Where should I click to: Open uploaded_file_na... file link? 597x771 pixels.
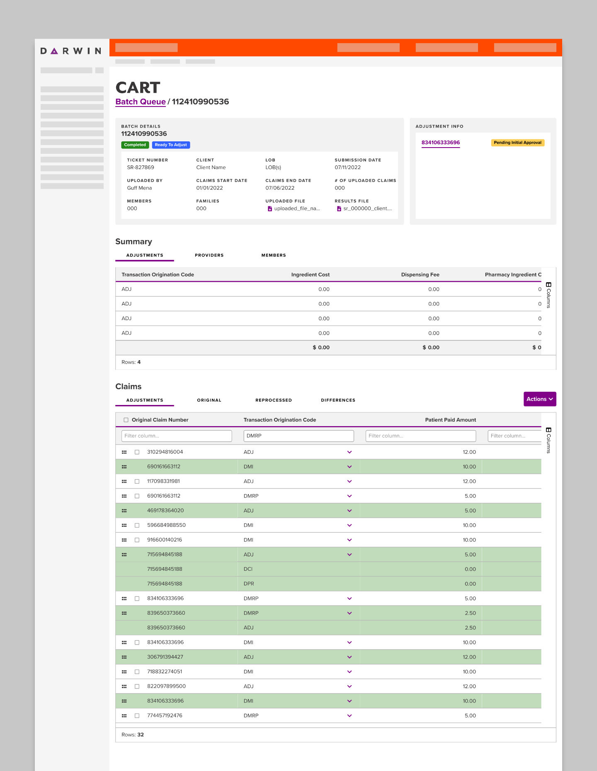[x=297, y=209]
